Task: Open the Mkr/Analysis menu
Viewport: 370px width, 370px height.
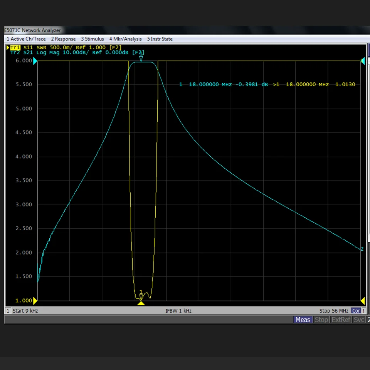Action: pyautogui.click(x=125, y=39)
